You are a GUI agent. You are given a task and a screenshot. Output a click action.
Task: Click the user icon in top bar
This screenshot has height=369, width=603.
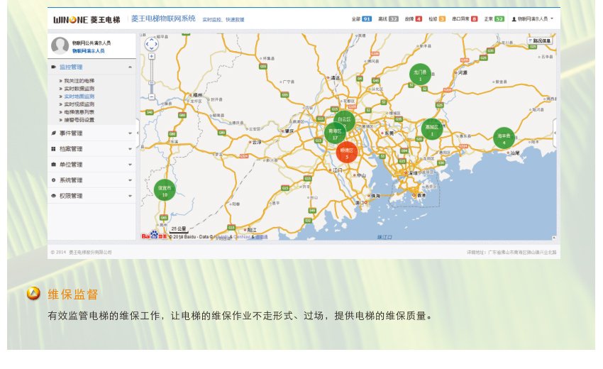coord(514,19)
